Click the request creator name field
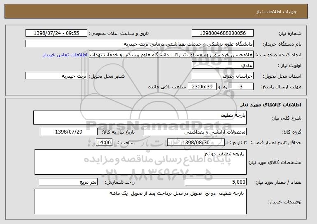317x224 pixels. [171, 55]
